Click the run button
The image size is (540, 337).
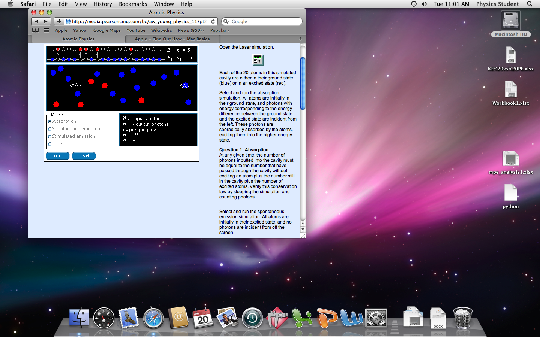point(58,156)
